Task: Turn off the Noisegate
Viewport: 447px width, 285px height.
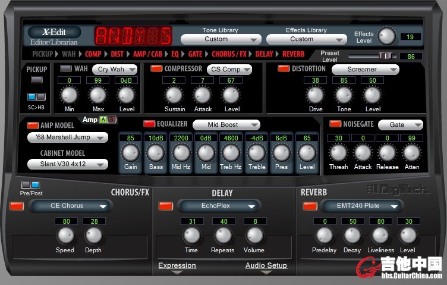Action: [335, 124]
